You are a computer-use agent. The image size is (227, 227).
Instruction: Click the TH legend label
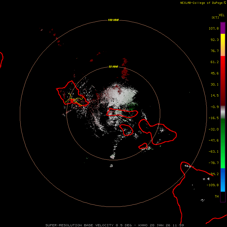pyautogui.click(x=217, y=196)
